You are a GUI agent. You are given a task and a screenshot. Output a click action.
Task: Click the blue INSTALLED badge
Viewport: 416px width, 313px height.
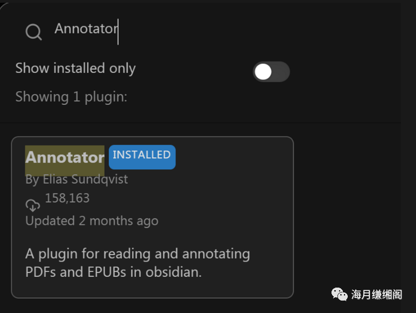(142, 157)
